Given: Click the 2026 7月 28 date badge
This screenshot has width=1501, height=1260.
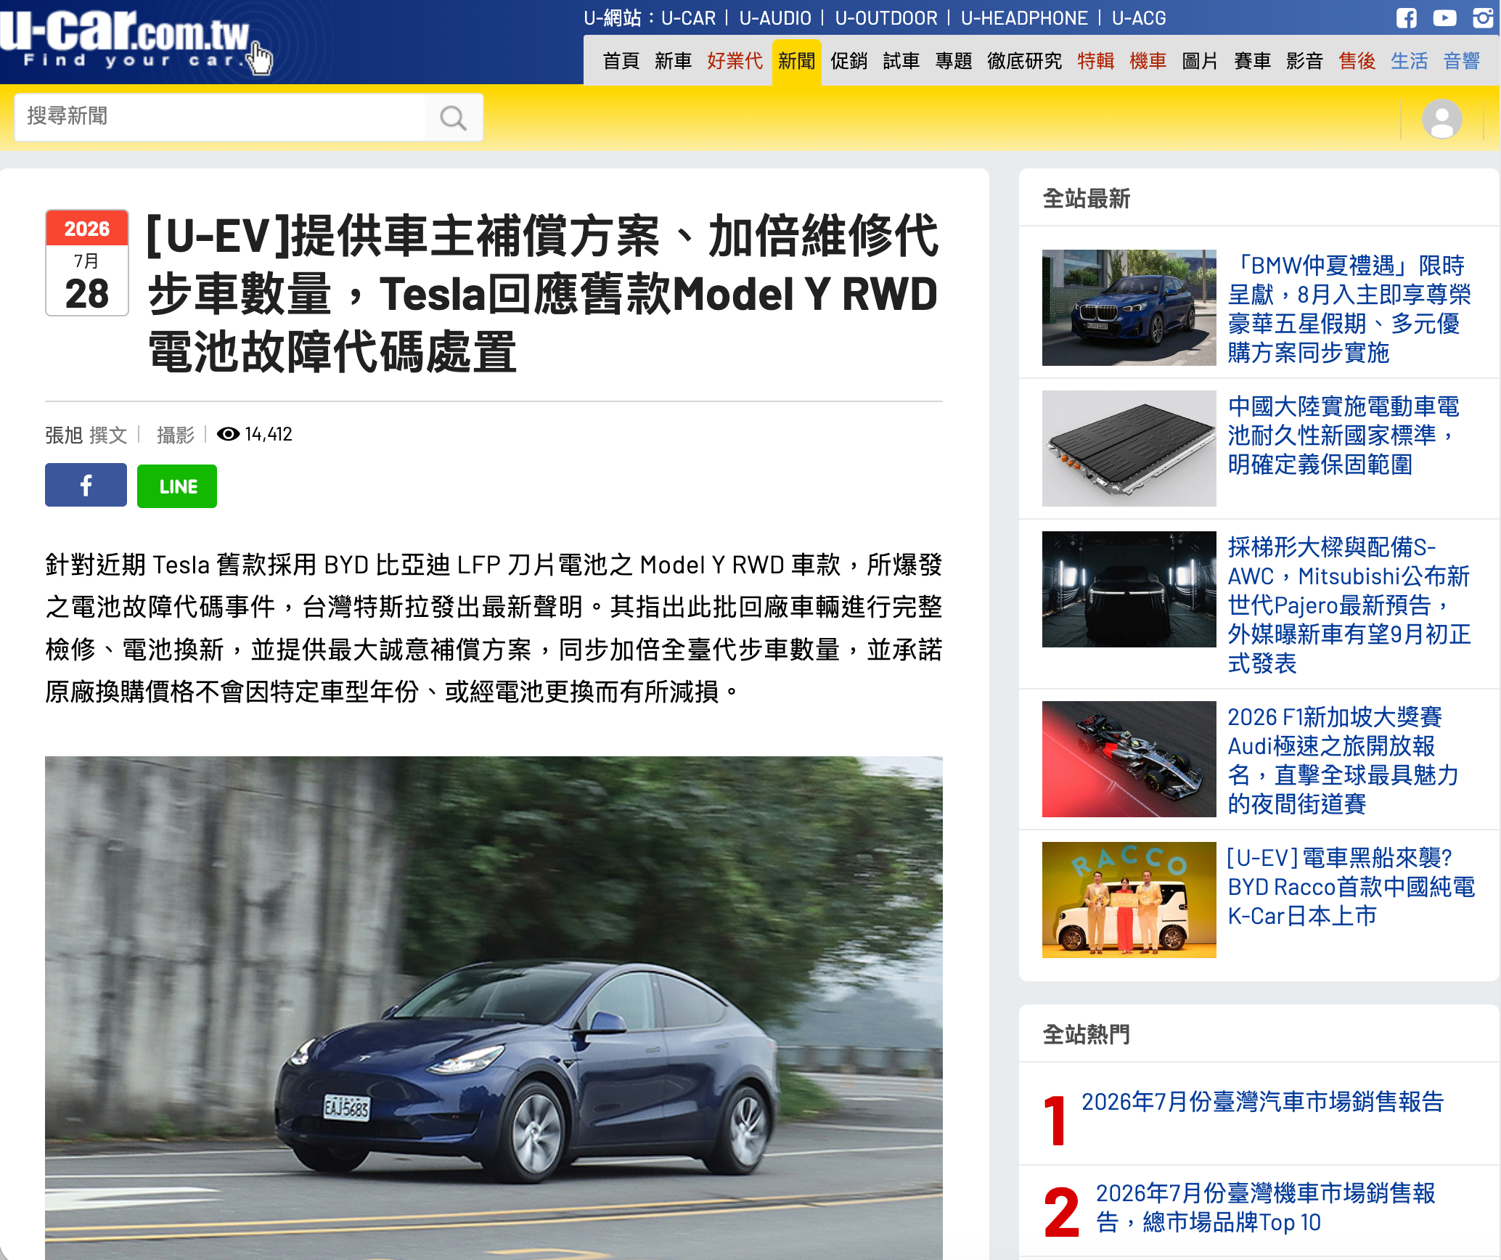Looking at the screenshot, I should coord(87,263).
